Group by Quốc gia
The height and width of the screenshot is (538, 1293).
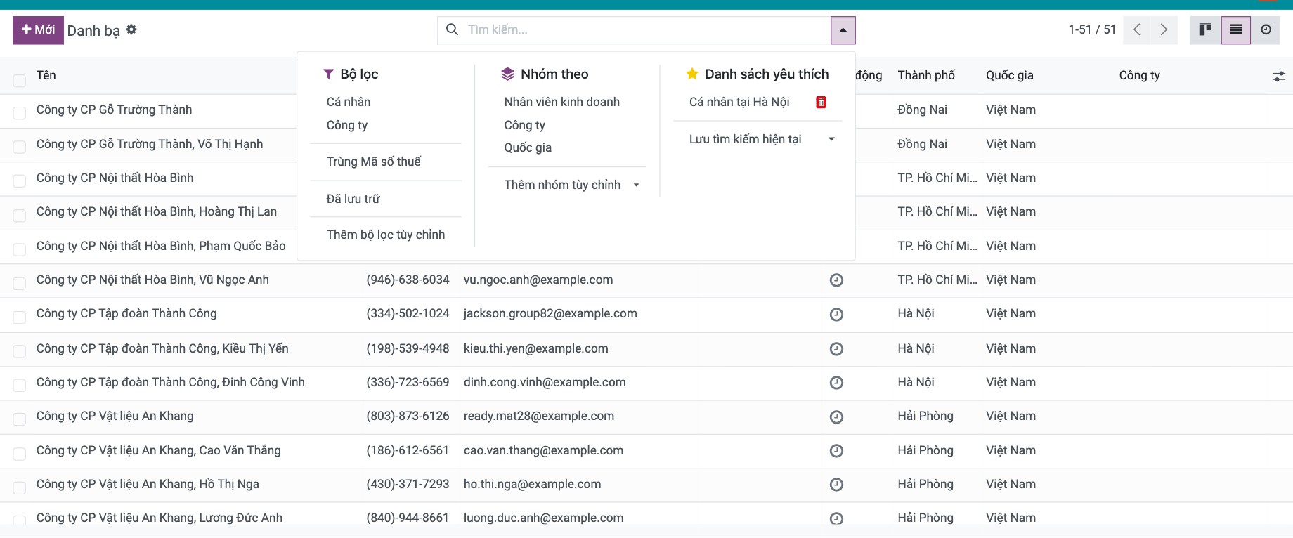tap(528, 147)
